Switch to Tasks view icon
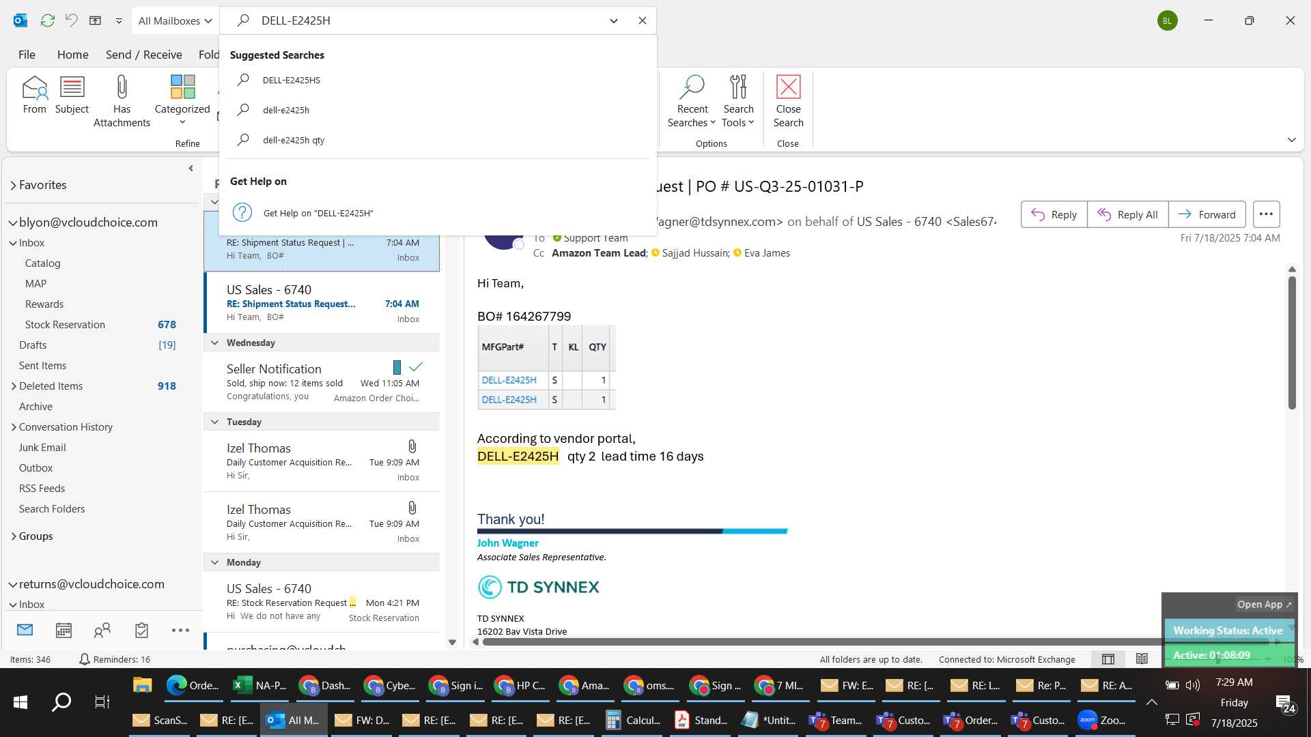The image size is (1311, 737). (x=141, y=630)
